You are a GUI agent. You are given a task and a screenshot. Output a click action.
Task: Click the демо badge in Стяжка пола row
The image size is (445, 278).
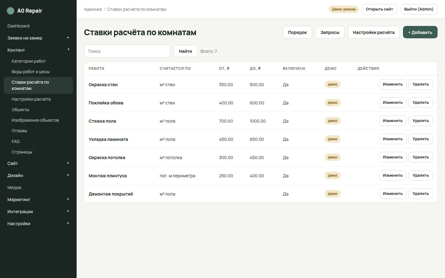[x=332, y=121]
